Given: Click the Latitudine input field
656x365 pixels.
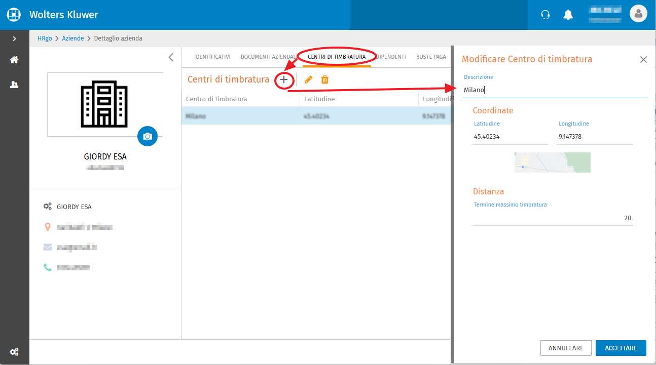Looking at the screenshot, I should [510, 136].
